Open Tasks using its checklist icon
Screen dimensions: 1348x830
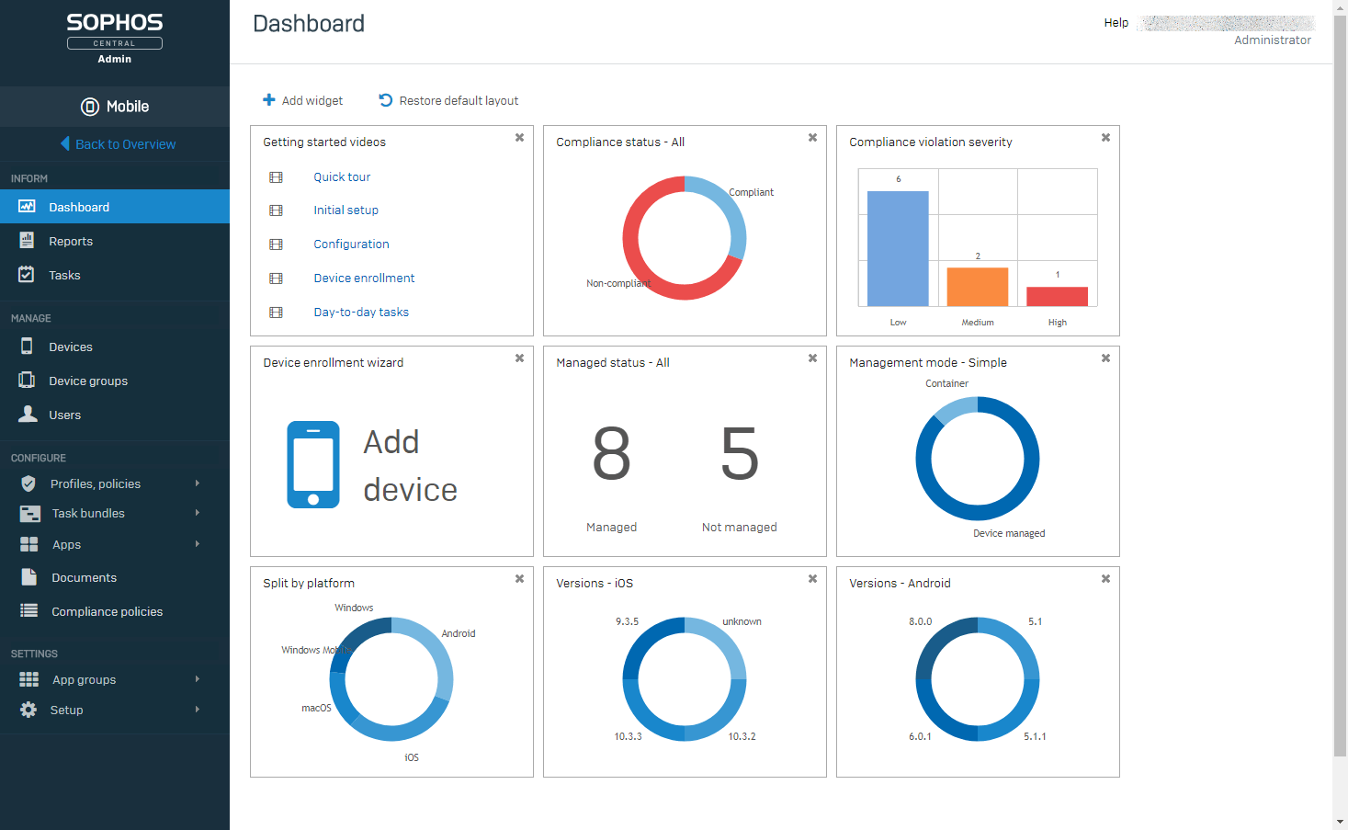(x=28, y=274)
